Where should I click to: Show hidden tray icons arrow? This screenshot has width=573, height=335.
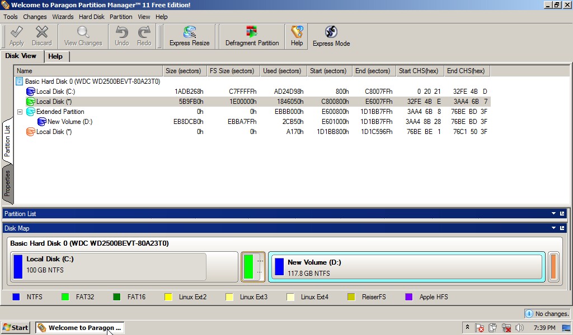click(467, 327)
